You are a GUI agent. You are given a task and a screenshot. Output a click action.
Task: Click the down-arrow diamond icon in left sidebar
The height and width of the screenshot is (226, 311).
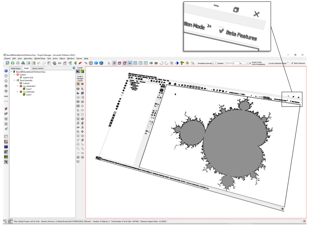(x=6, y=81)
